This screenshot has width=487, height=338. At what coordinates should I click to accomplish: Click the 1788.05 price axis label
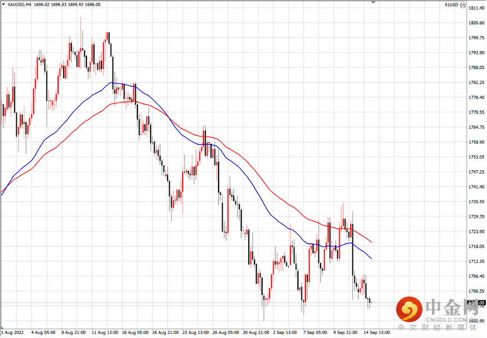[476, 68]
